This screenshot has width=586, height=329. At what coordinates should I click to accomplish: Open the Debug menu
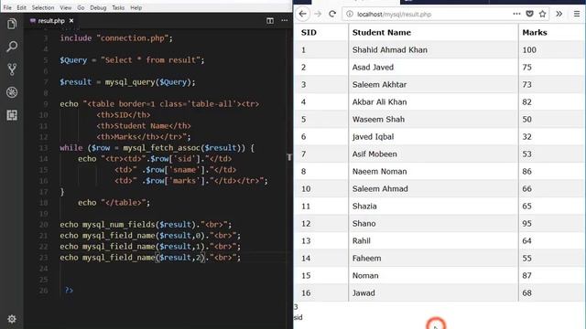[98, 7]
